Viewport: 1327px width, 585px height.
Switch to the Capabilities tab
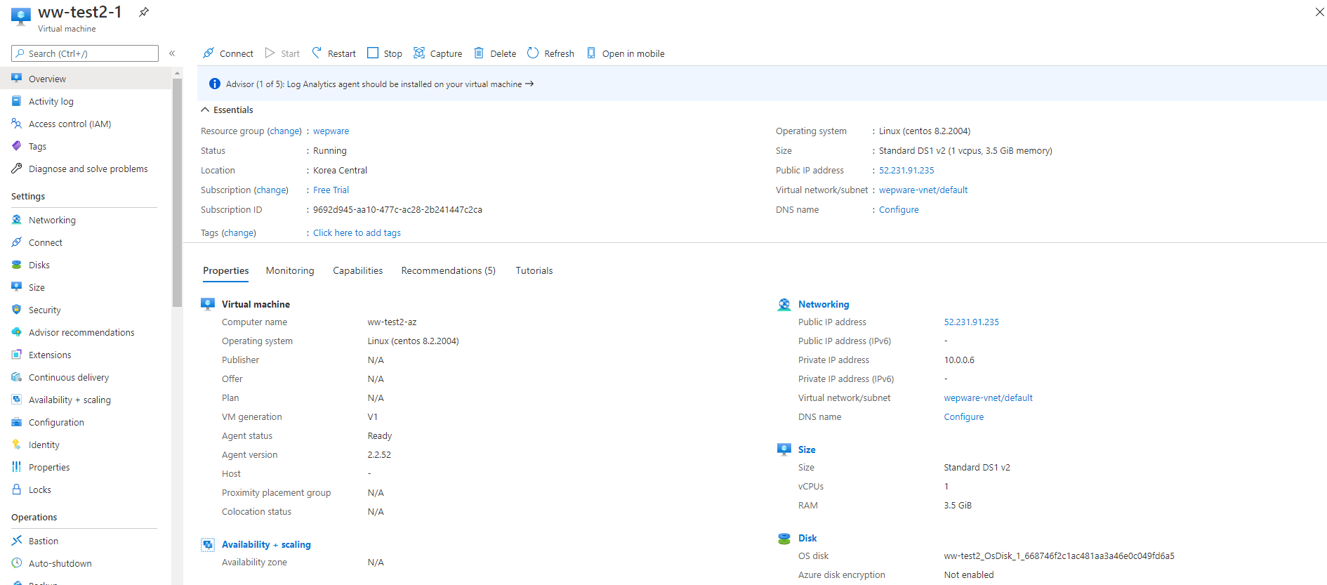358,270
